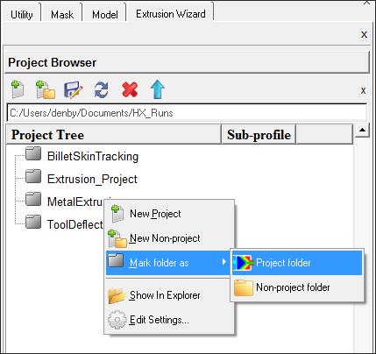This screenshot has width=376, height=354.
Task: Switch to the Model tab
Action: pos(105,14)
